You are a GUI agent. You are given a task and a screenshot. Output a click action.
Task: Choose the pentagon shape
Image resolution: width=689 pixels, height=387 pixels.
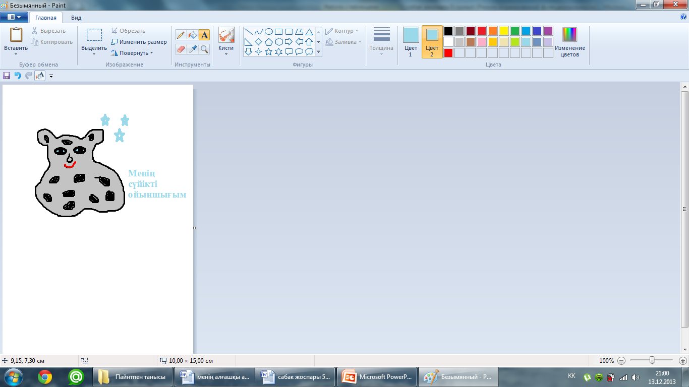click(x=268, y=41)
